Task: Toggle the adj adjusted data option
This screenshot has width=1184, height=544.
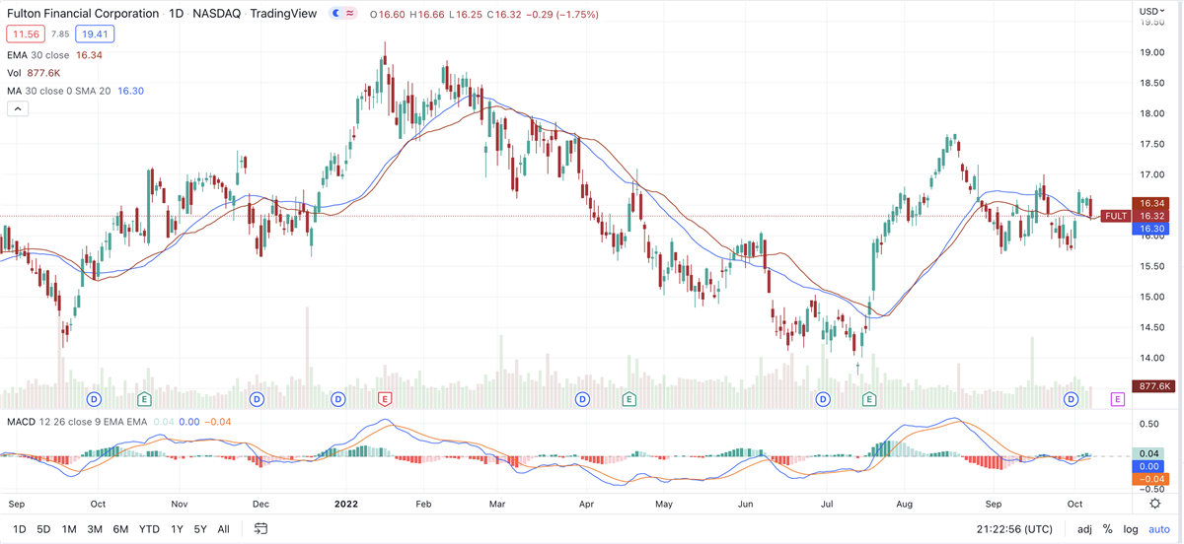Action: (x=1084, y=529)
